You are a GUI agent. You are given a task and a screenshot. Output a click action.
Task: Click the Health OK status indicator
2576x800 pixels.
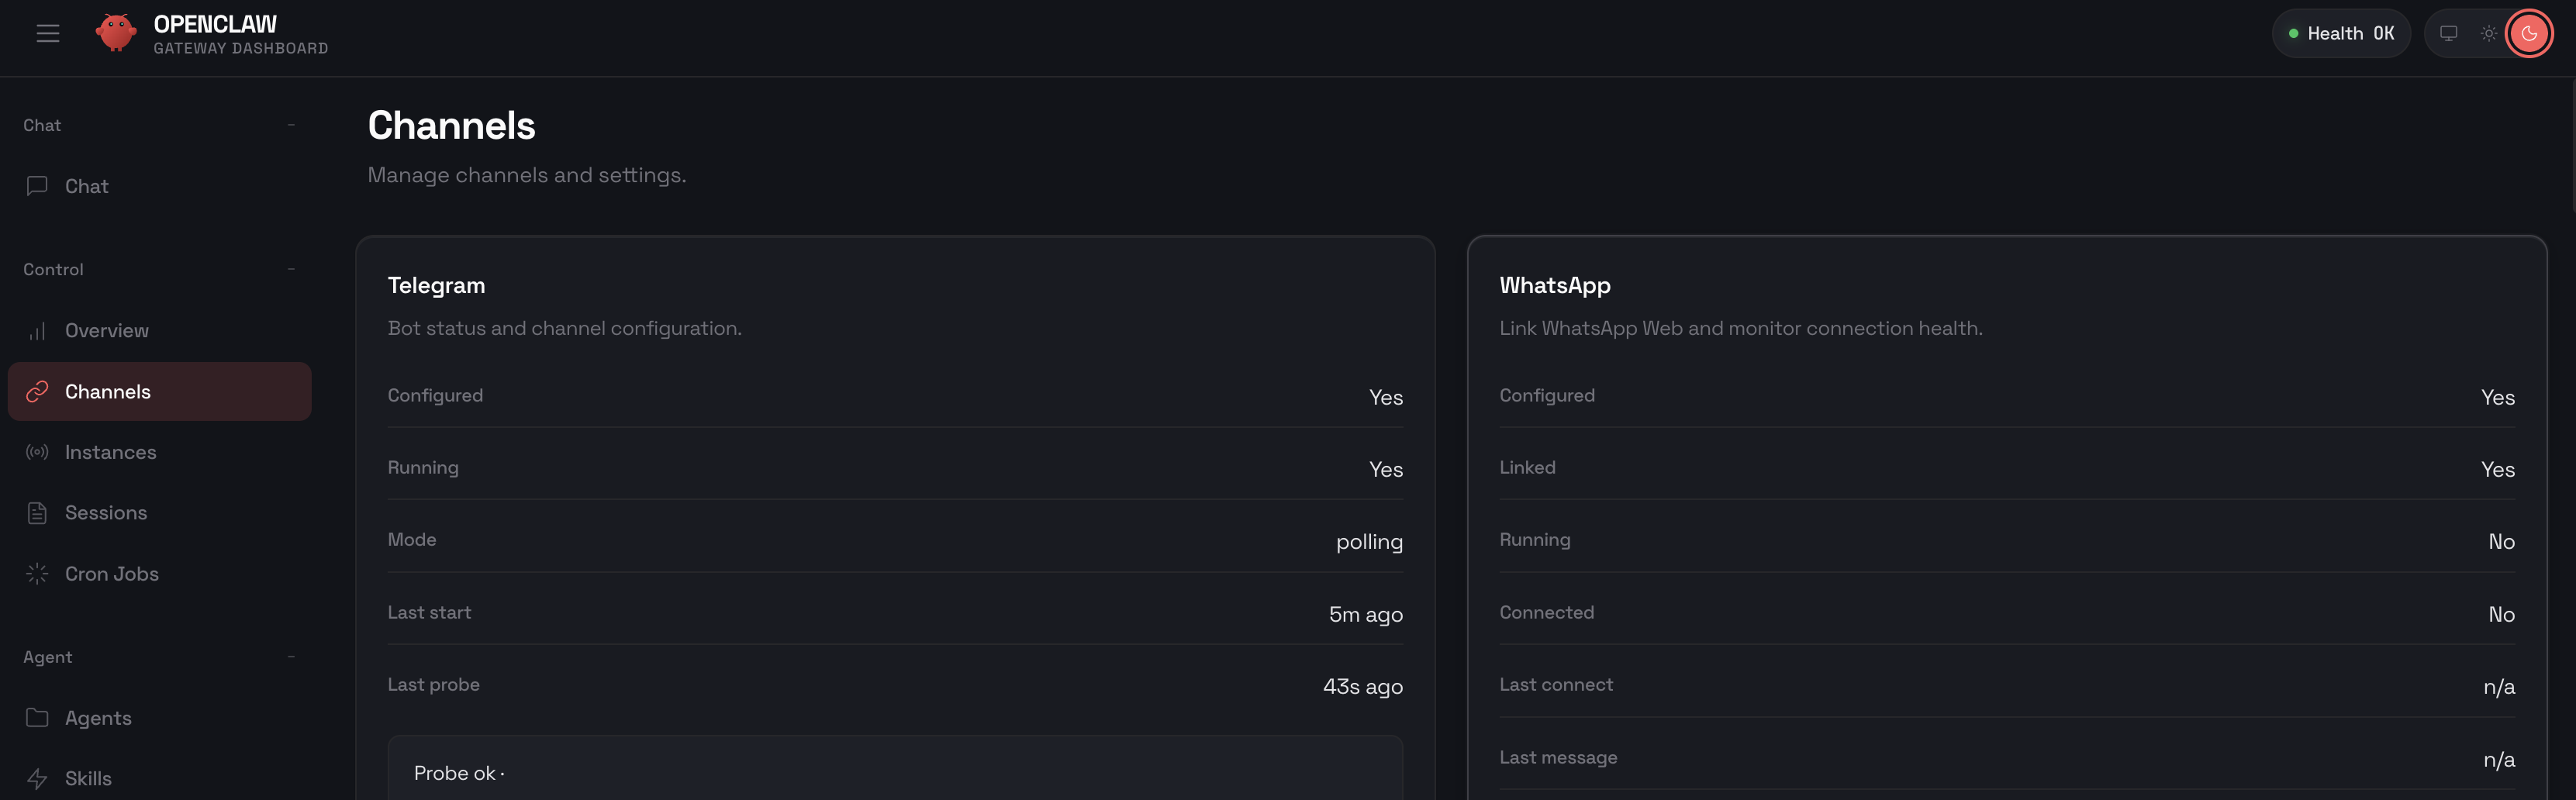point(2341,33)
